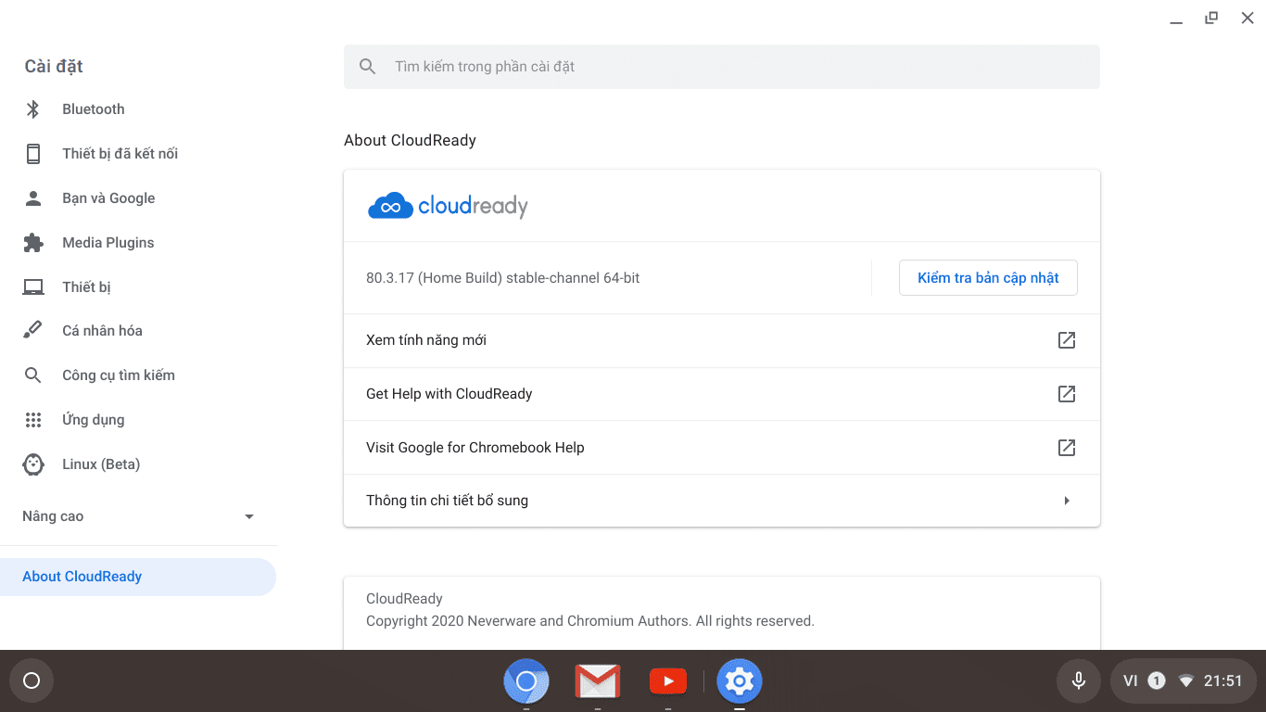Click the Settings gear icon in shelf
The height and width of the screenshot is (712, 1266).
pos(739,682)
